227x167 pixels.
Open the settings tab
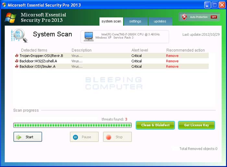click(135, 21)
